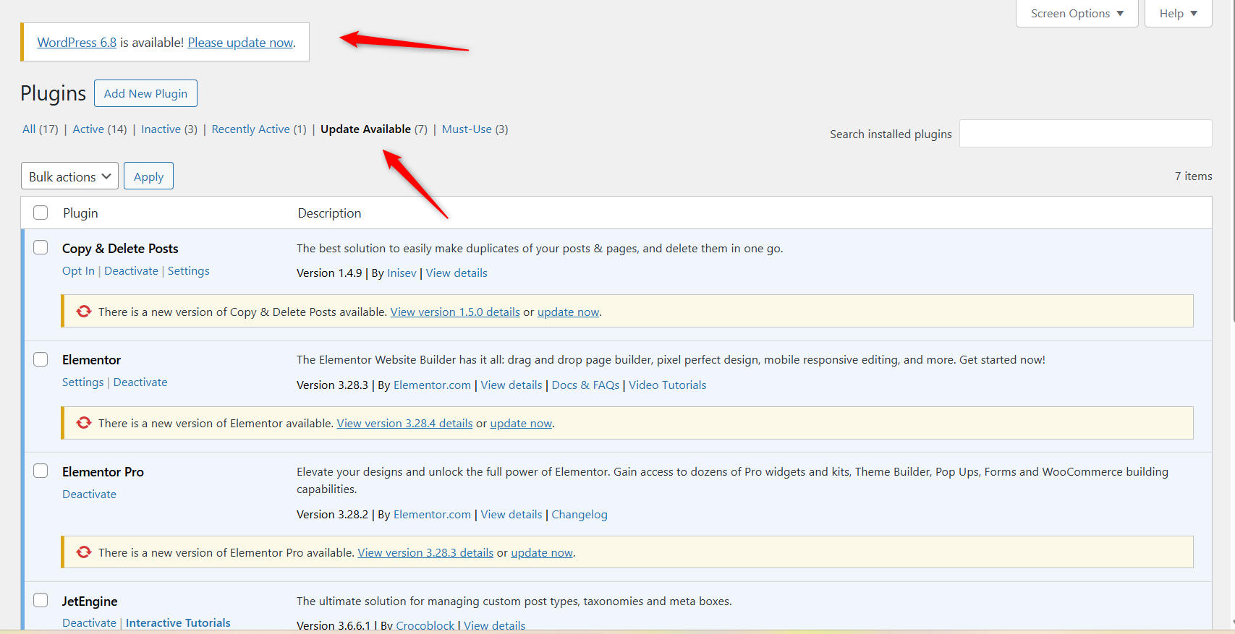Select all plugins checkbox in table header

41,213
